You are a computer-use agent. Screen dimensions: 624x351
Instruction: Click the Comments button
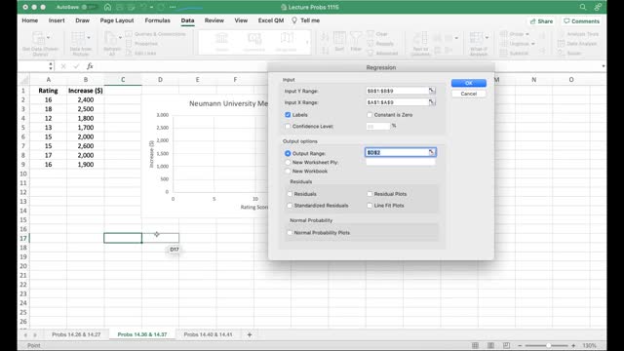[581, 21]
